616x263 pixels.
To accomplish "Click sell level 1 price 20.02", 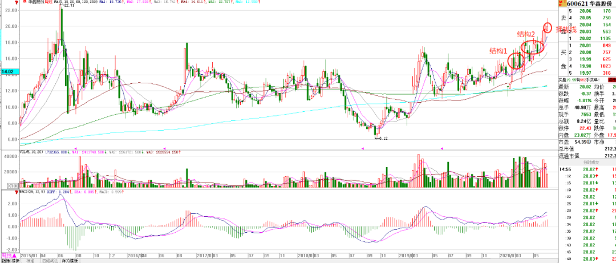I will click(586, 38).
